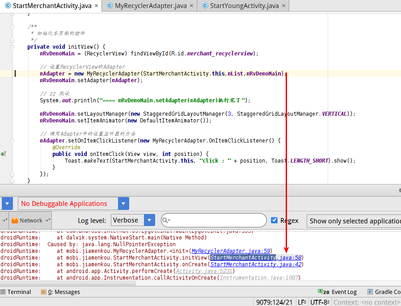Open the Network monitor tab
Viewport: 401px width, 306px height.
[x=31, y=220]
